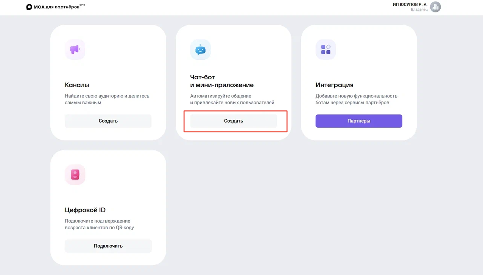
Task: Click the pink Цифровой ID badge icon
Action: (x=75, y=175)
